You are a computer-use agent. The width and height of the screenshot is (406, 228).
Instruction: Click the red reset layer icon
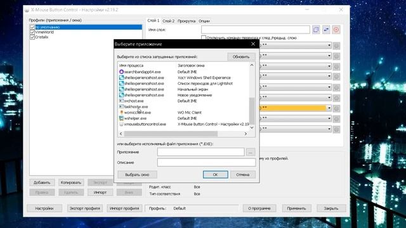pyautogui.click(x=336, y=30)
